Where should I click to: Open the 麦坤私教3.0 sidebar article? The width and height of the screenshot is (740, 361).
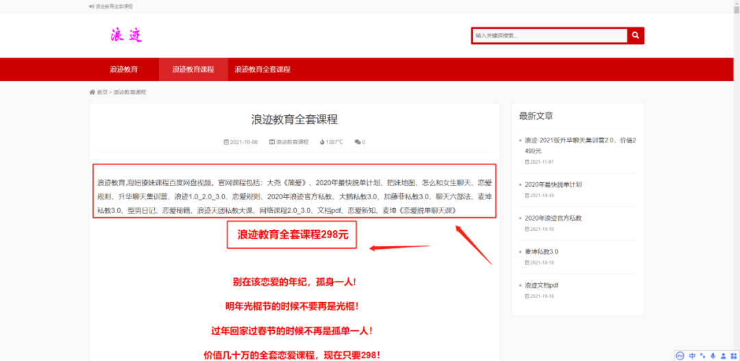click(541, 251)
